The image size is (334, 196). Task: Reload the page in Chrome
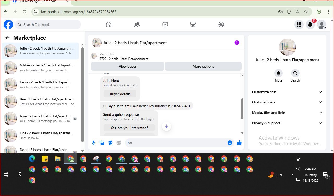pos(25,12)
